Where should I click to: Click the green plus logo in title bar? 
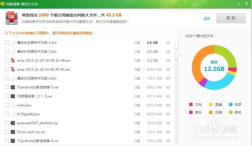(3, 4)
